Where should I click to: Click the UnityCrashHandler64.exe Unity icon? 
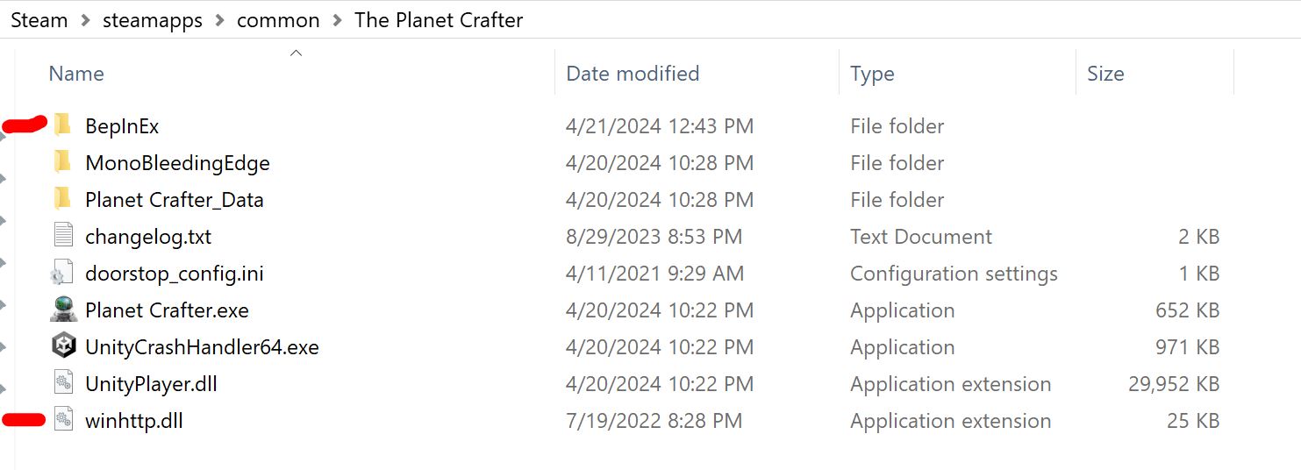(x=62, y=347)
